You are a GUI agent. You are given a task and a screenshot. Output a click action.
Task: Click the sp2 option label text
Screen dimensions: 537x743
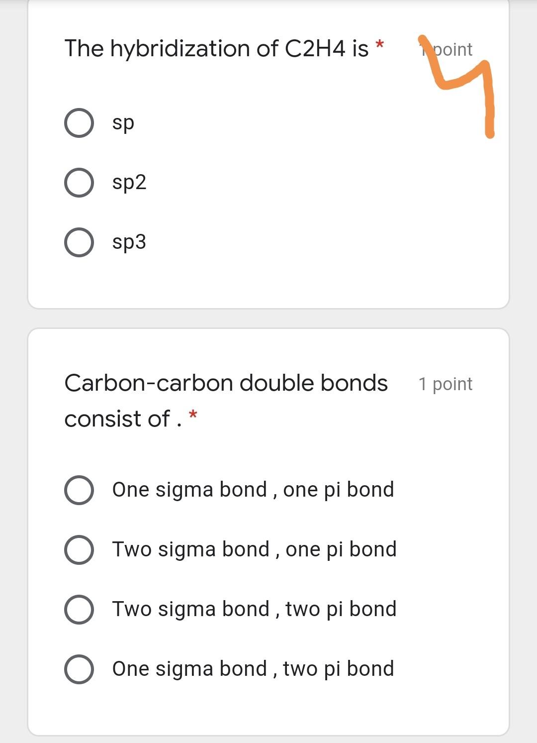tap(129, 182)
